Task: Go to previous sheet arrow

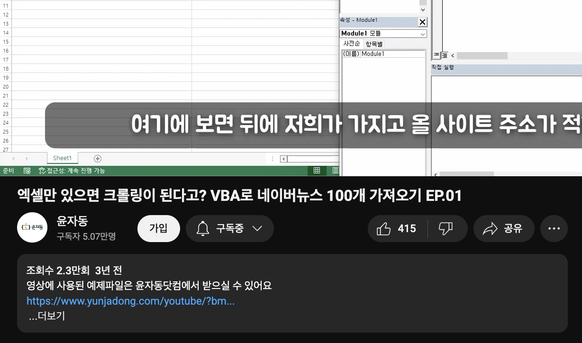Action: tap(13, 158)
